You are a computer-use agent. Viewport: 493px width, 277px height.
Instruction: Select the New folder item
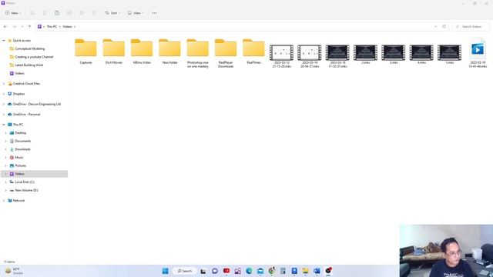pos(169,52)
